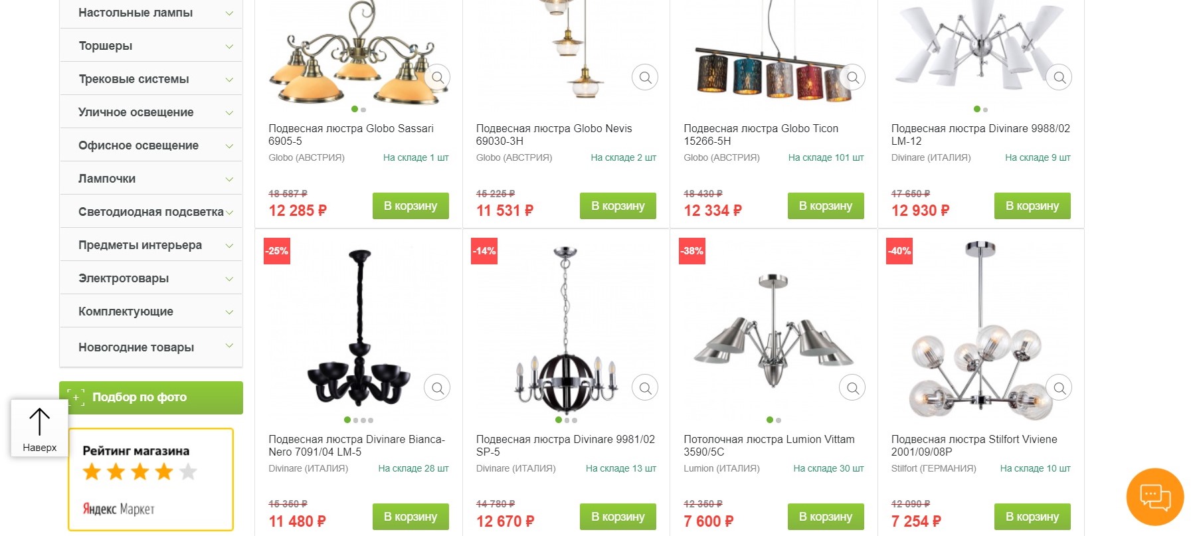Open quick view for Divinare Bianca-Nero chandelier
Viewport: 1195px width, 536px height.
click(438, 388)
